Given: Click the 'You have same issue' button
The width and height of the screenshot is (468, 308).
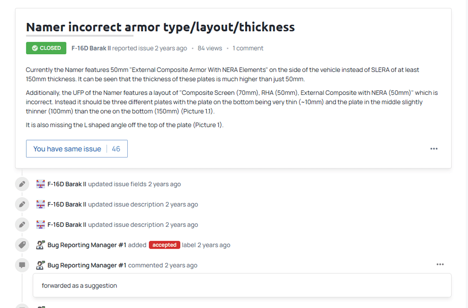Looking at the screenshot, I should tap(67, 149).
